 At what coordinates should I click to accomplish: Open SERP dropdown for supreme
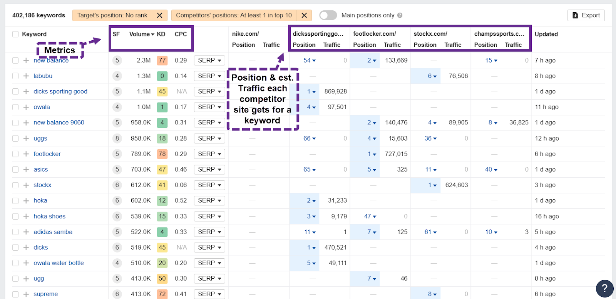pyautogui.click(x=209, y=294)
